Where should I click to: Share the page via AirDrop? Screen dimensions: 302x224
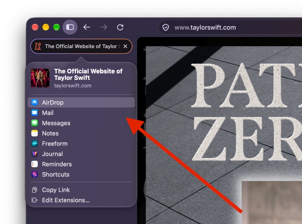point(81,103)
